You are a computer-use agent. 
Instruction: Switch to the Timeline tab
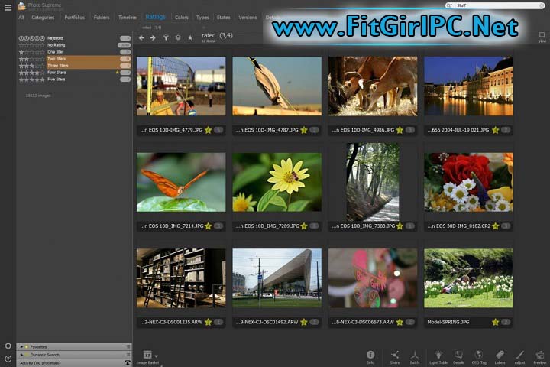pos(128,17)
